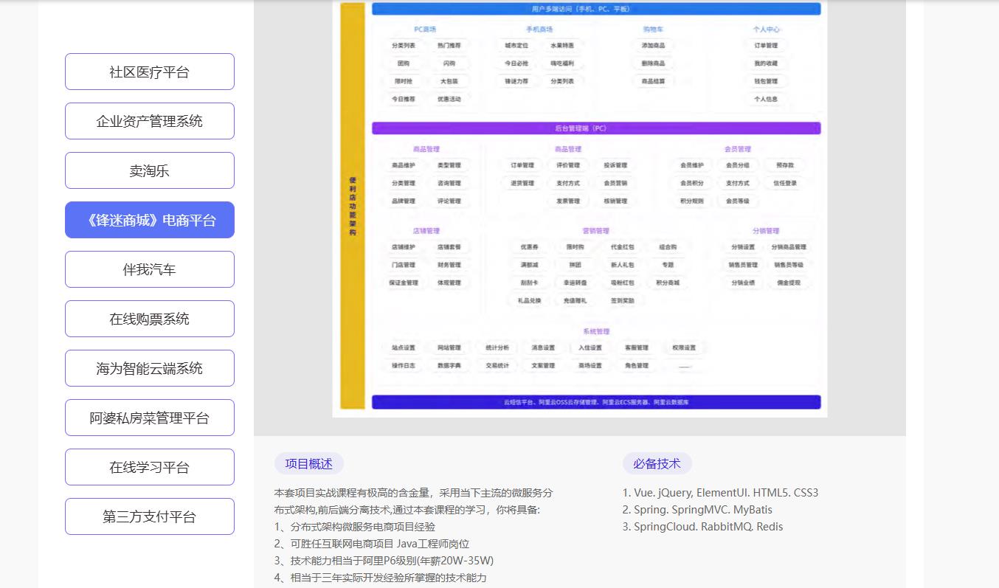Click the 必备技术 heading badge

[657, 463]
